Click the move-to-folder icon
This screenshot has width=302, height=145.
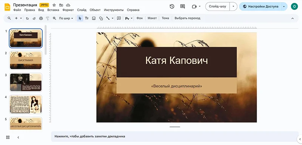[x=61, y=5]
